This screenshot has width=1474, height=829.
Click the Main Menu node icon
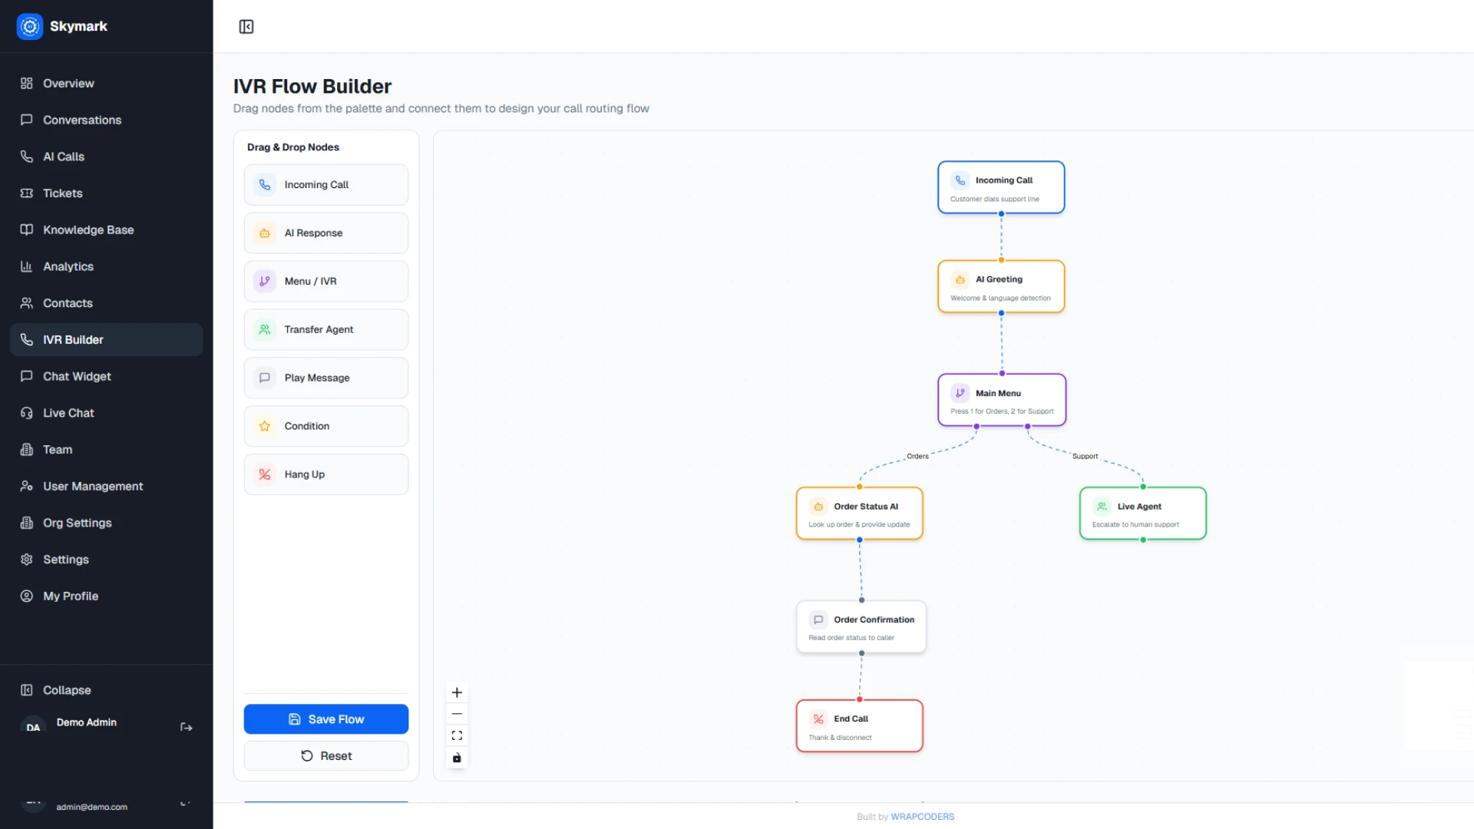tap(960, 393)
